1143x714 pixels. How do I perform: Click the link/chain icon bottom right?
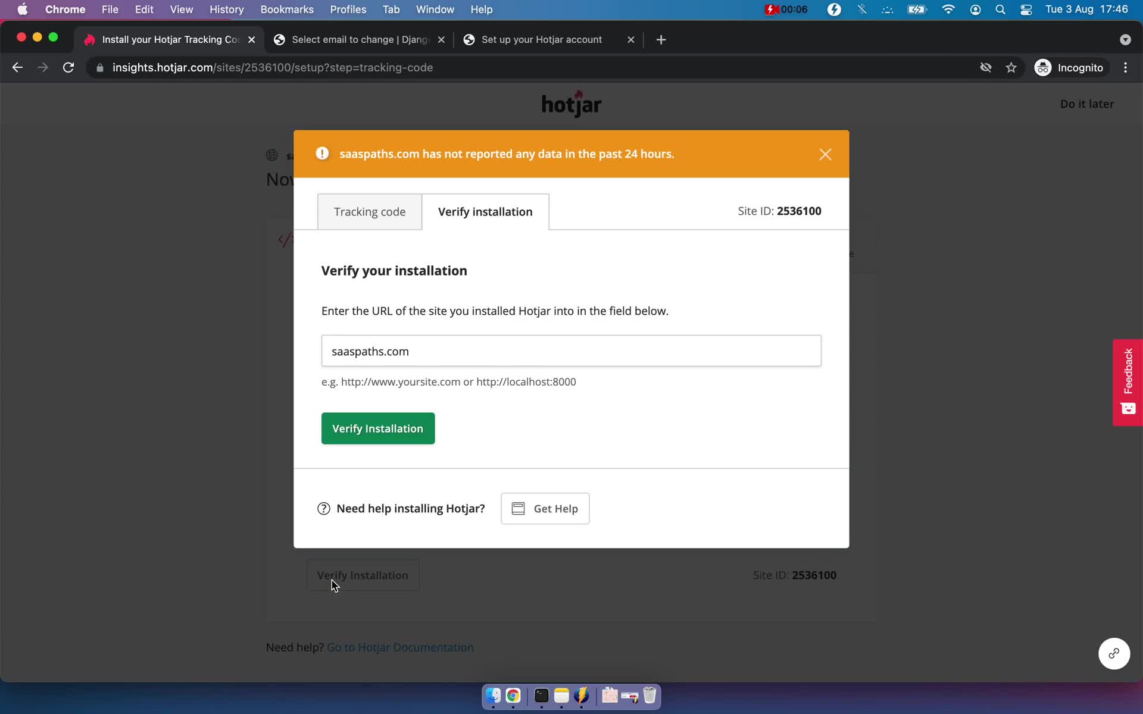(x=1113, y=653)
